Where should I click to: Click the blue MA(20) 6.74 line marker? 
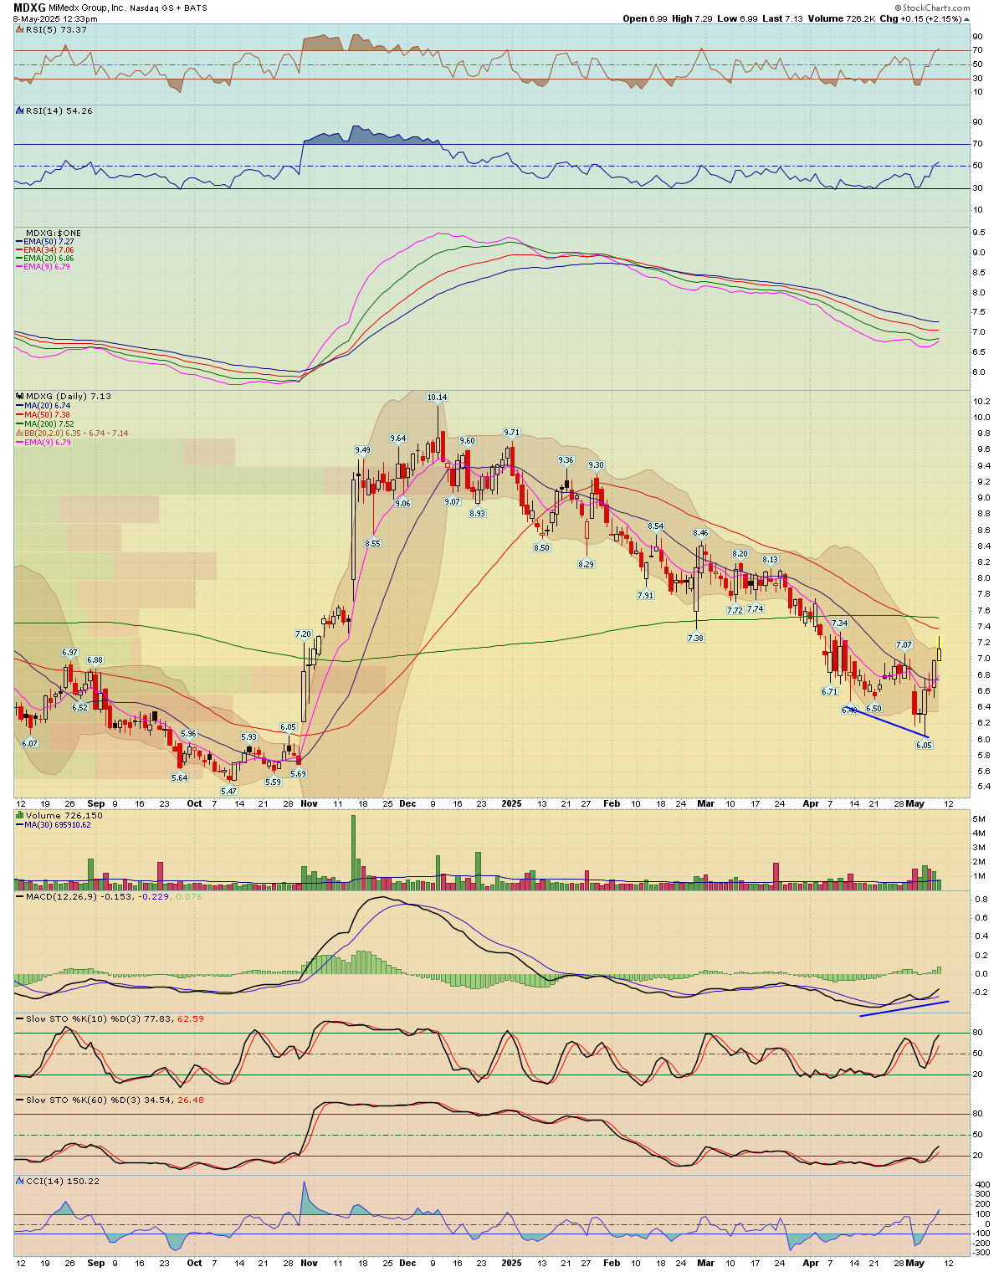click(x=20, y=405)
